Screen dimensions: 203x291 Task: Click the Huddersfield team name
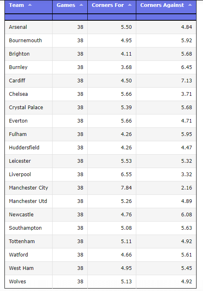(x=24, y=148)
